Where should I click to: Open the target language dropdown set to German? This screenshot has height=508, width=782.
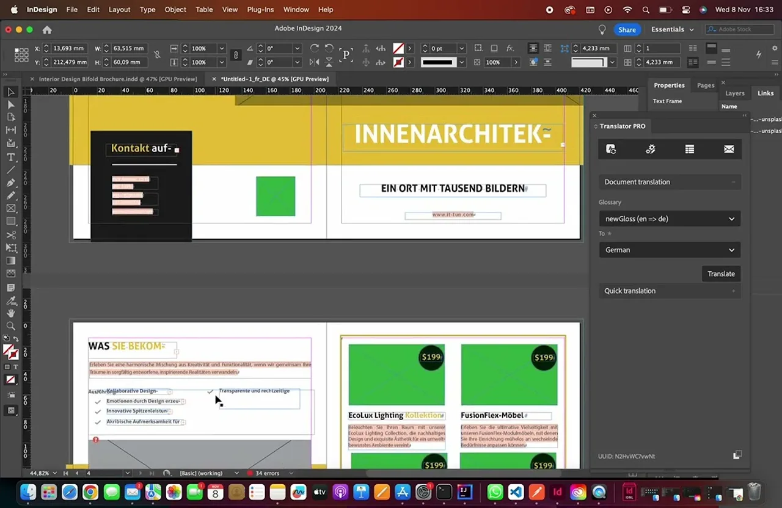(x=670, y=250)
